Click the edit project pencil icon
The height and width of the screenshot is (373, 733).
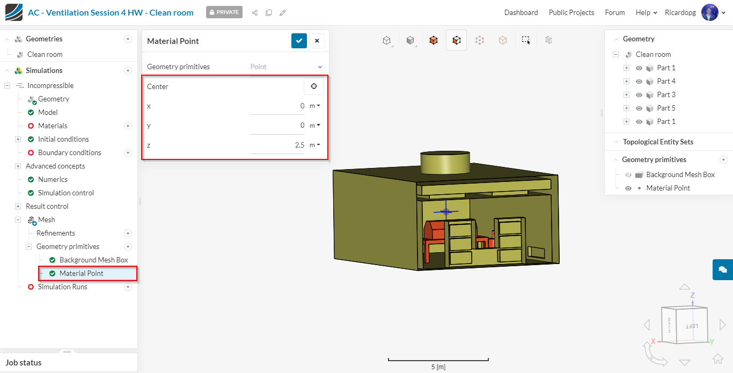[x=283, y=12]
